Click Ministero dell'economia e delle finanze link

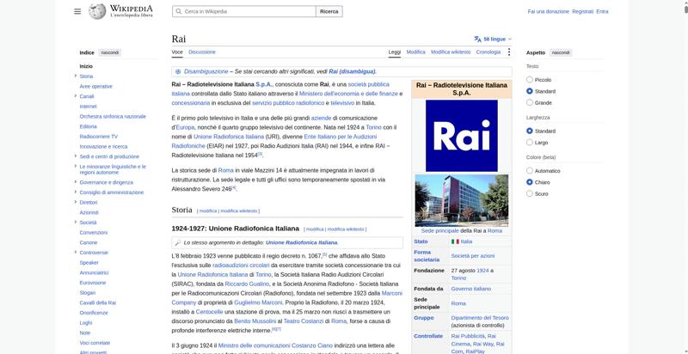point(348,94)
